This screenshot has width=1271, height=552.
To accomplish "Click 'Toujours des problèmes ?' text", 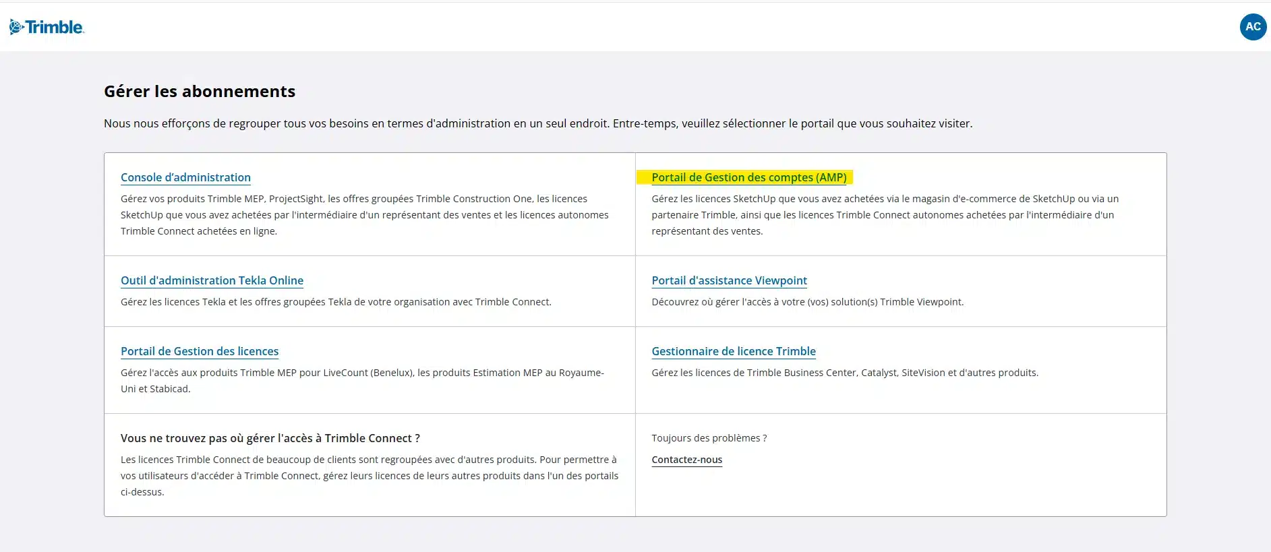I will click(709, 438).
